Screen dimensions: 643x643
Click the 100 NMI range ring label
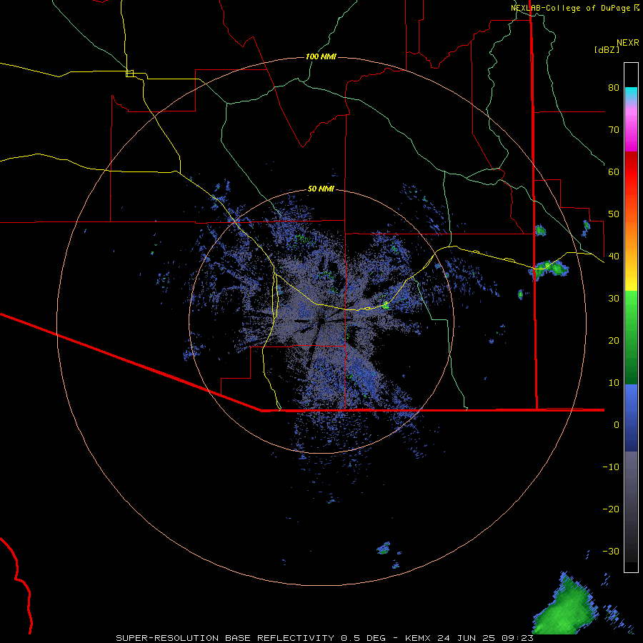point(321,56)
